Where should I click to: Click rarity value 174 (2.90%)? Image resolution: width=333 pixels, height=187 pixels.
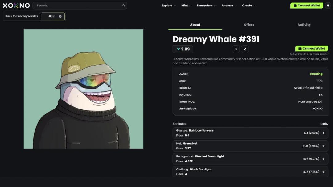point(311,133)
